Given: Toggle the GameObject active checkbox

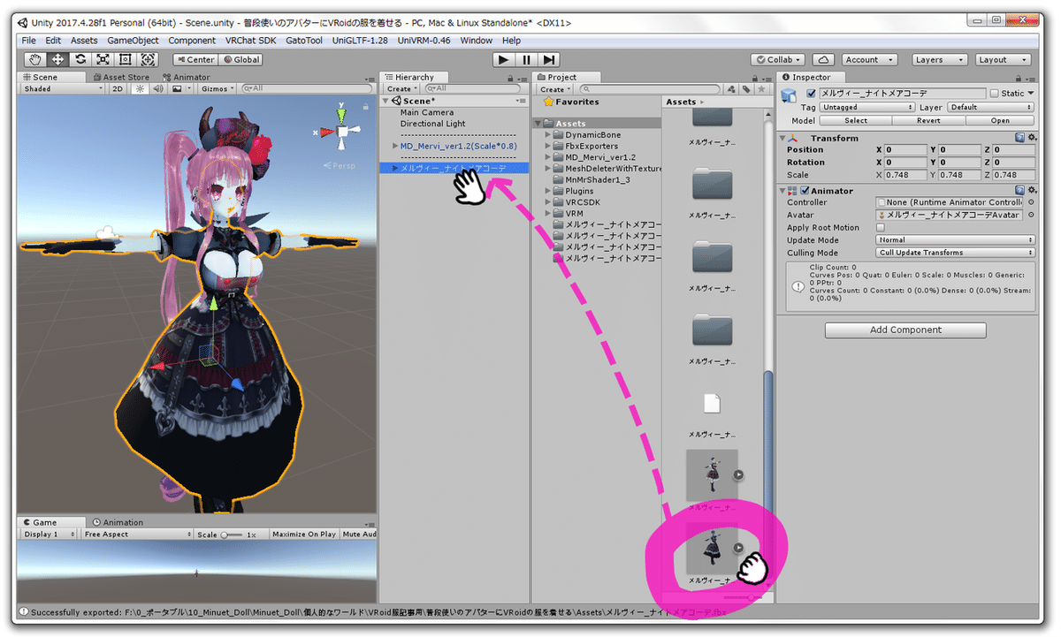Looking at the screenshot, I should [812, 94].
